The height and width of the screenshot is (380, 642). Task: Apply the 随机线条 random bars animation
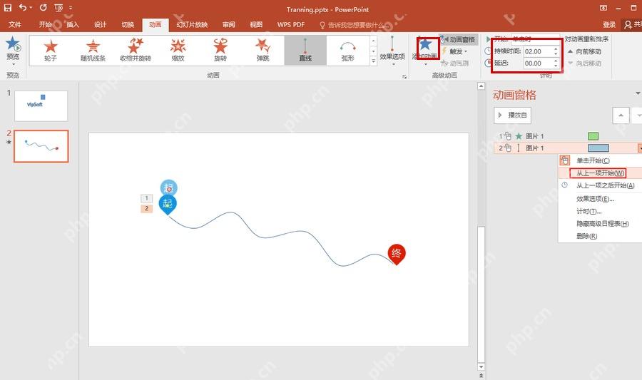pyautogui.click(x=93, y=51)
